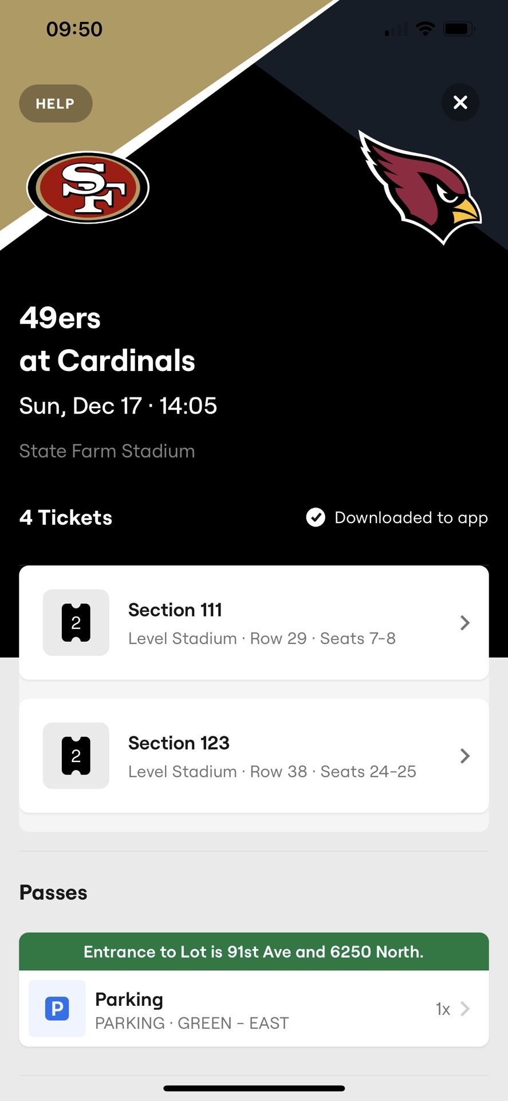Expand Section 111 tickets via chevron
Viewport: 508px width, 1101px height.
465,623
